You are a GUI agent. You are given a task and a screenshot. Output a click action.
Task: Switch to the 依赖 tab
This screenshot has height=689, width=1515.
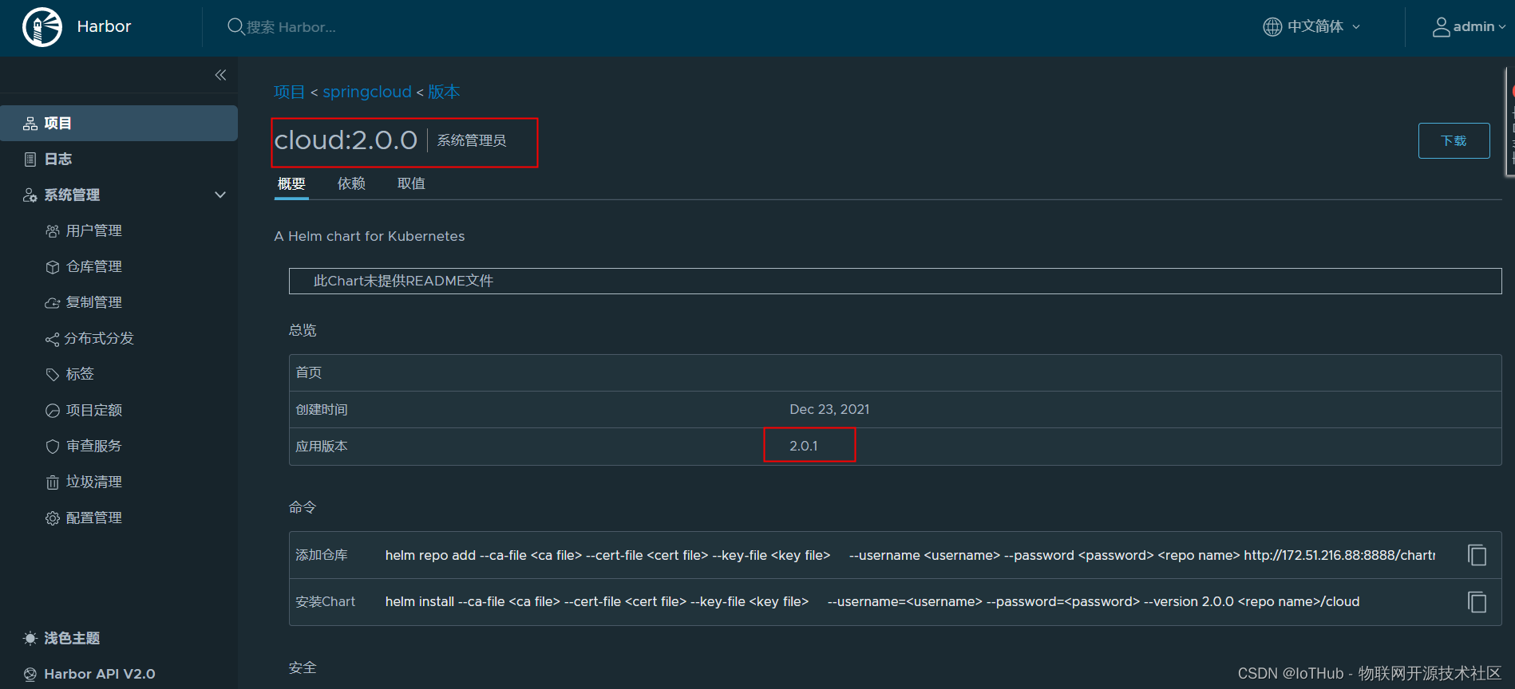click(351, 184)
